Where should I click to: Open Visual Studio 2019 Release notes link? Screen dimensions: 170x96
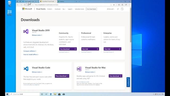coord(37,35)
